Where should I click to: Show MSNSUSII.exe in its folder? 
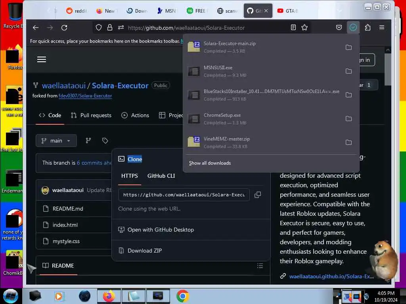point(349,71)
